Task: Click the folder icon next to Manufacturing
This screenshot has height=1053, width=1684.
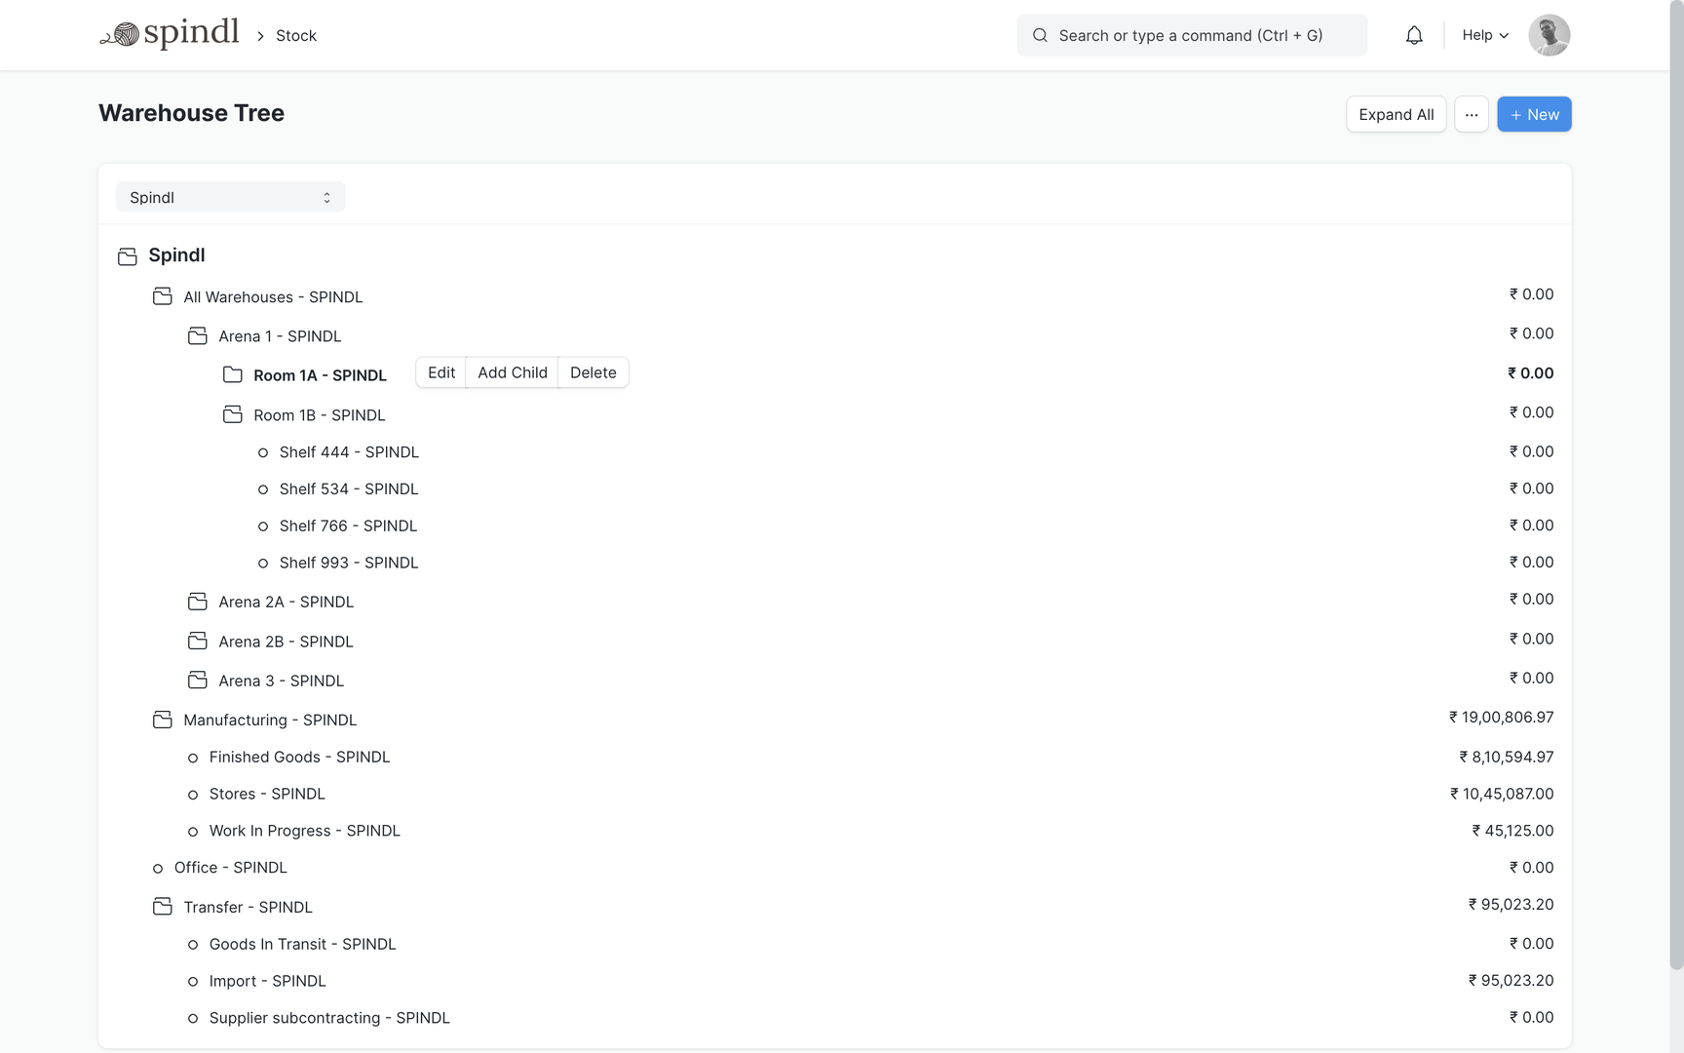Action: (163, 720)
